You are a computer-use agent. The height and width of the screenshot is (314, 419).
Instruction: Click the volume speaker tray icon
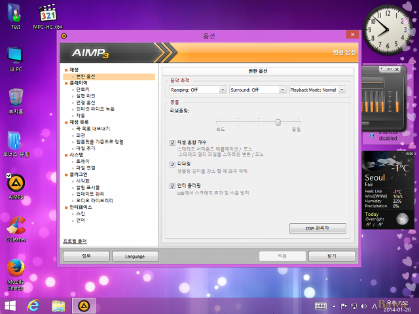pyautogui.click(x=363, y=306)
